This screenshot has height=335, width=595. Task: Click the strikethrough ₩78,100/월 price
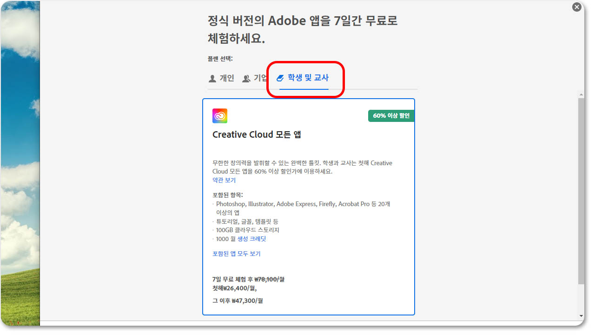(269, 279)
